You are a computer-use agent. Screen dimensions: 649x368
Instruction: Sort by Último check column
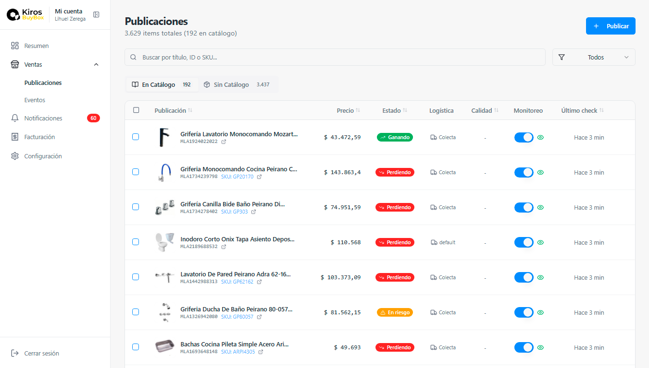pyautogui.click(x=601, y=110)
